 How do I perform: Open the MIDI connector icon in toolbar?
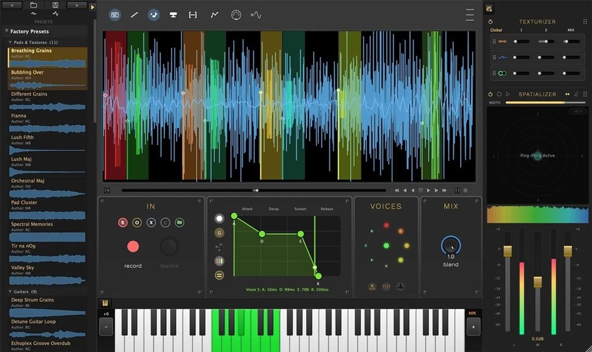pyautogui.click(x=236, y=15)
